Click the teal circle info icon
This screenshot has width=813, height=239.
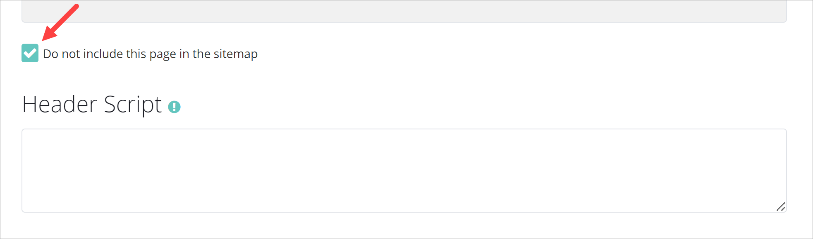coord(174,107)
